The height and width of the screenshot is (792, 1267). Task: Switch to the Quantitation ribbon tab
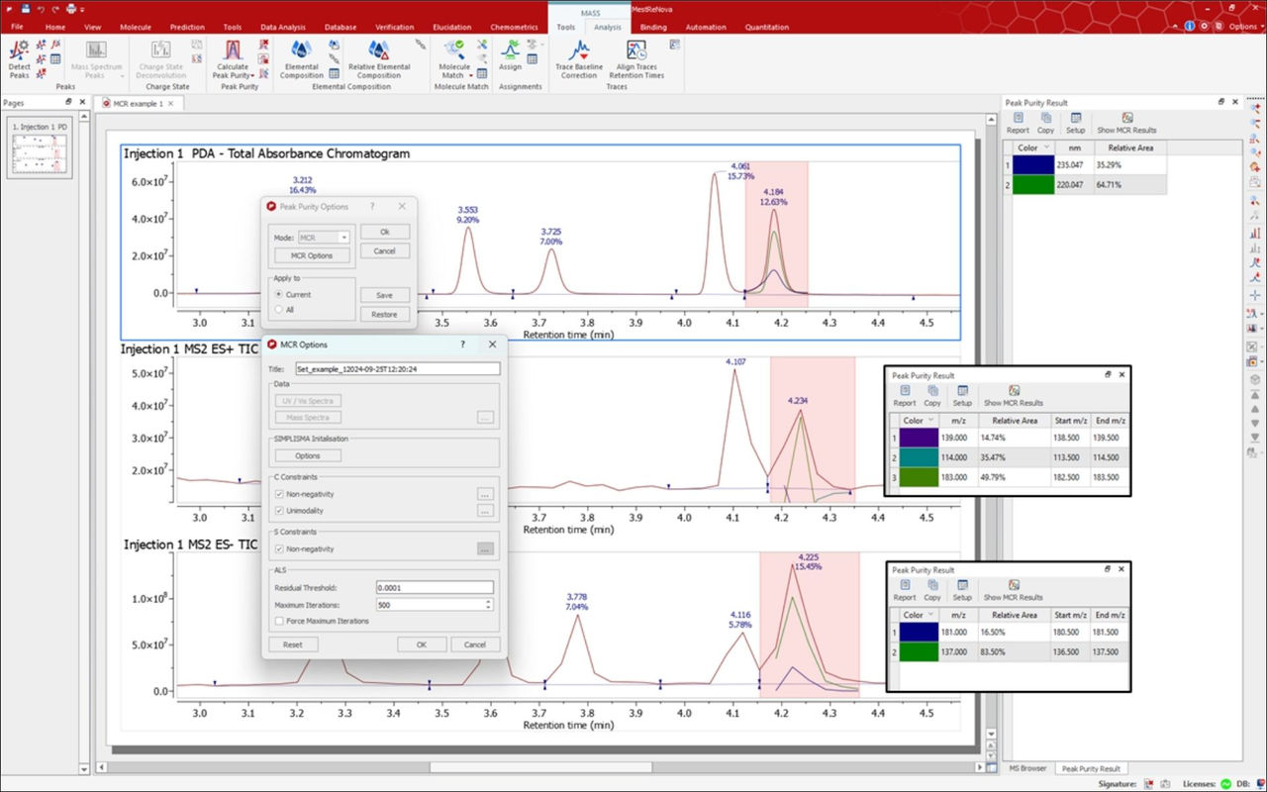[767, 27]
